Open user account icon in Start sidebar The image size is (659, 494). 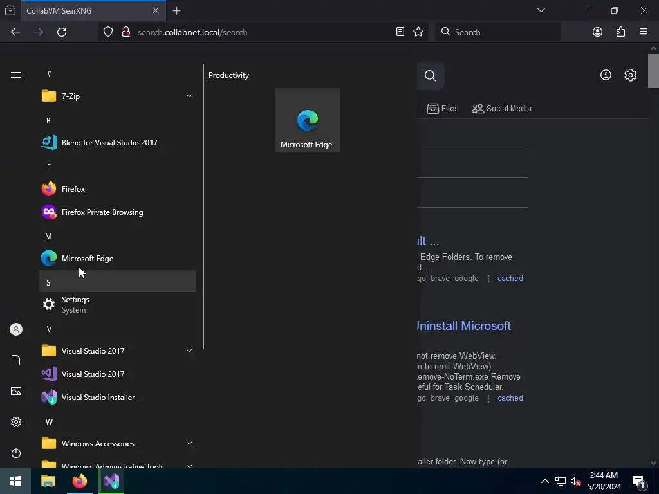pyautogui.click(x=16, y=329)
